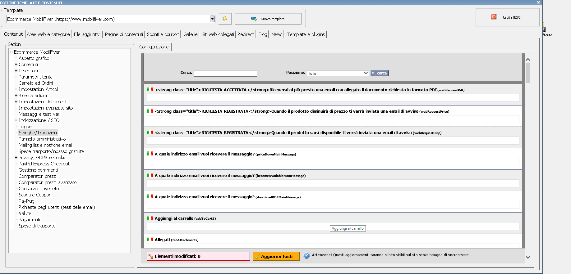This screenshot has width=571, height=274.
Task: Expand the Aspetto grafico tree node
Action: pos(16,58)
